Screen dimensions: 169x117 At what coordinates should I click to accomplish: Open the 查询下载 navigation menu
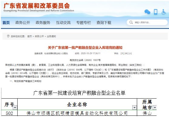104,23
